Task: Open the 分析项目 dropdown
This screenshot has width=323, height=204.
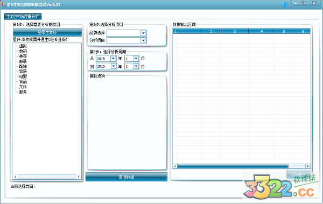Action: coord(144,40)
